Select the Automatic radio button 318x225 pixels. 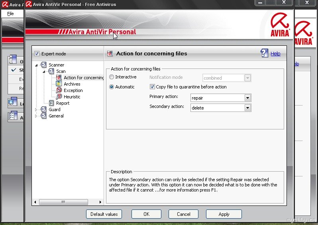tap(112, 87)
